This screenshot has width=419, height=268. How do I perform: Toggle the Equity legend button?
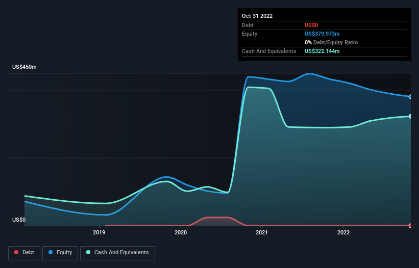60,253
